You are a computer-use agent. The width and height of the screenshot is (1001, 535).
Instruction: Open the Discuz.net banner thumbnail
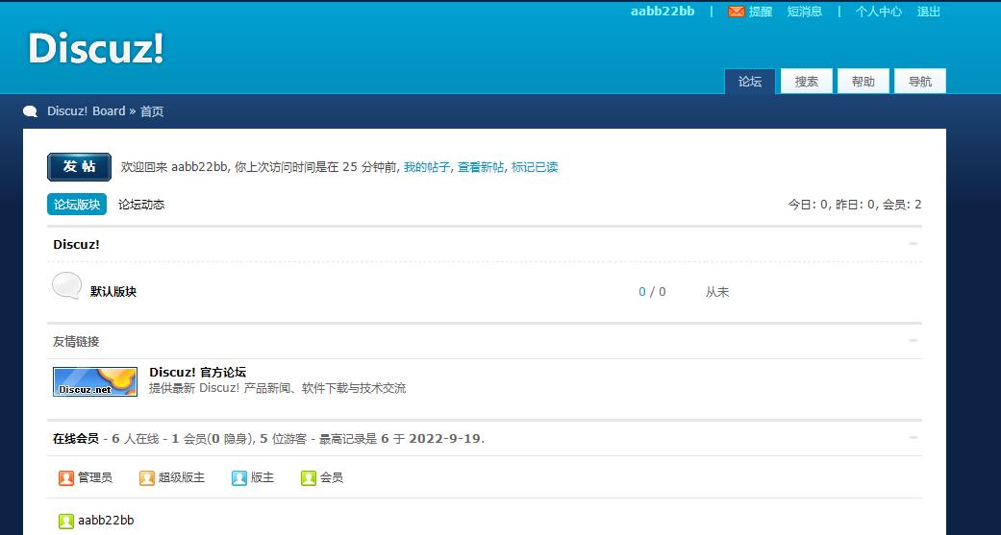pos(94,381)
